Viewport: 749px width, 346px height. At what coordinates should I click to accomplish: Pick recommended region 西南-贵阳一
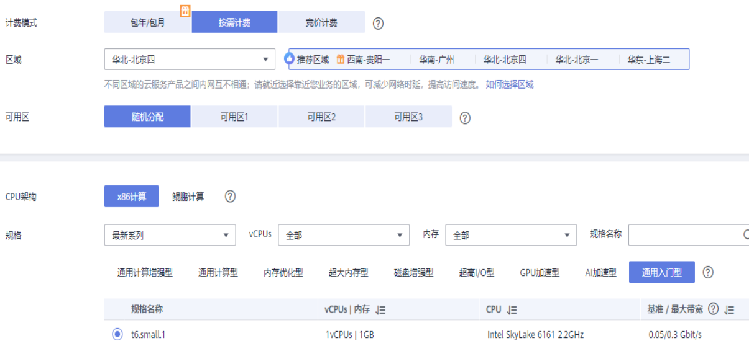[368, 60]
